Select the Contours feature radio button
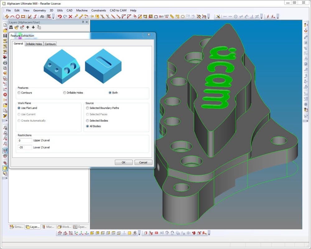 [19, 93]
